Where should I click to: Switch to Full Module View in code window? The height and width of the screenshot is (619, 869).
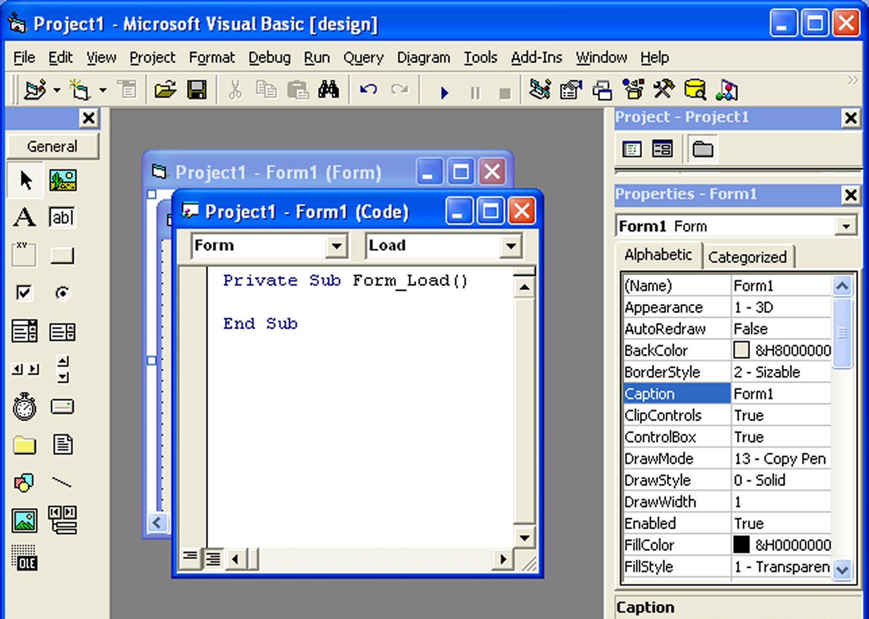click(212, 558)
